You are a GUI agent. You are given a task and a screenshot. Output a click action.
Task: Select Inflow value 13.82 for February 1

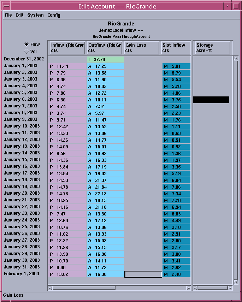coord(68,274)
